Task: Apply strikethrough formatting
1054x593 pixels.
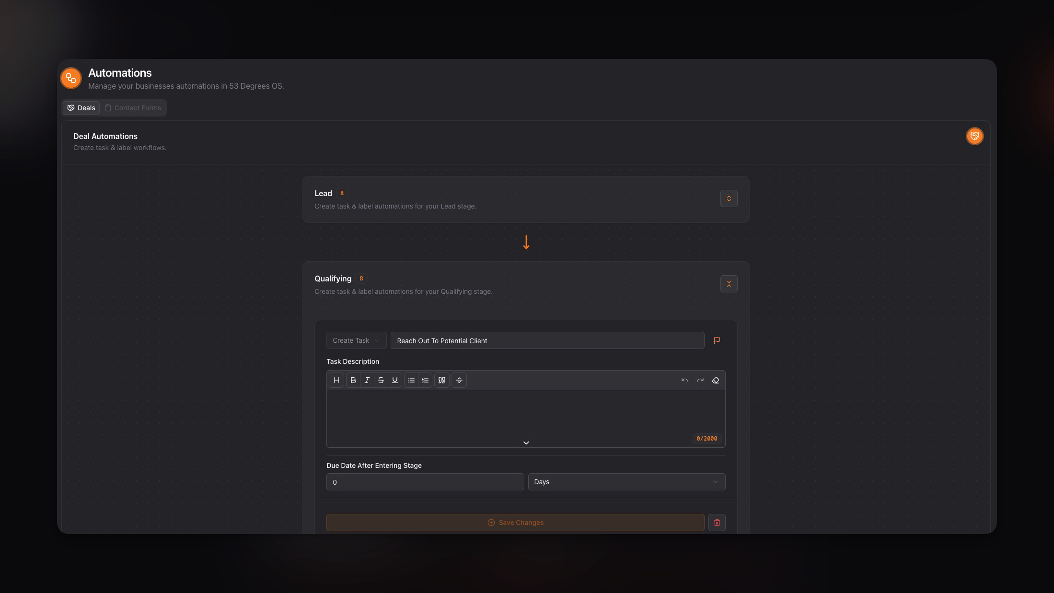Action: coord(381,380)
